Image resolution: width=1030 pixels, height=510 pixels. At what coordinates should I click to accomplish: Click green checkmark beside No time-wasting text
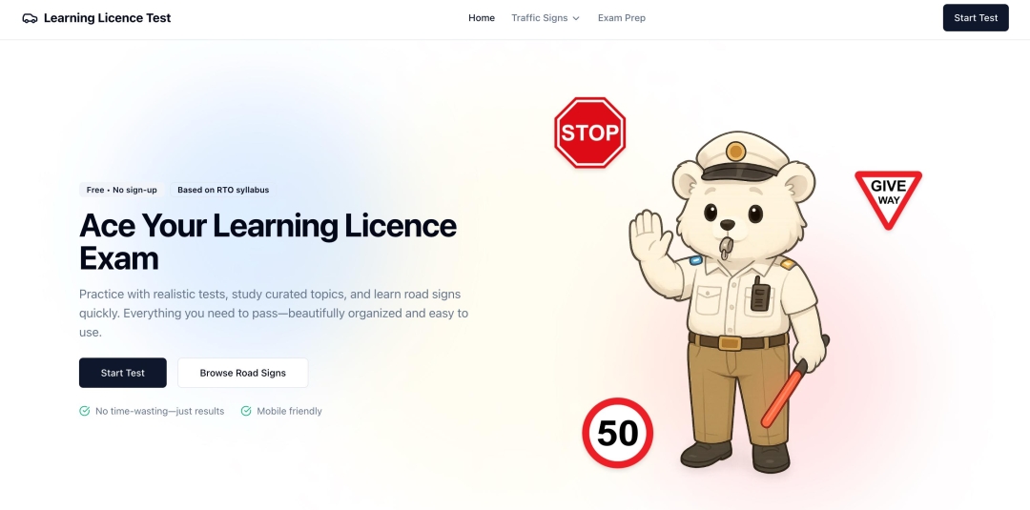point(85,412)
